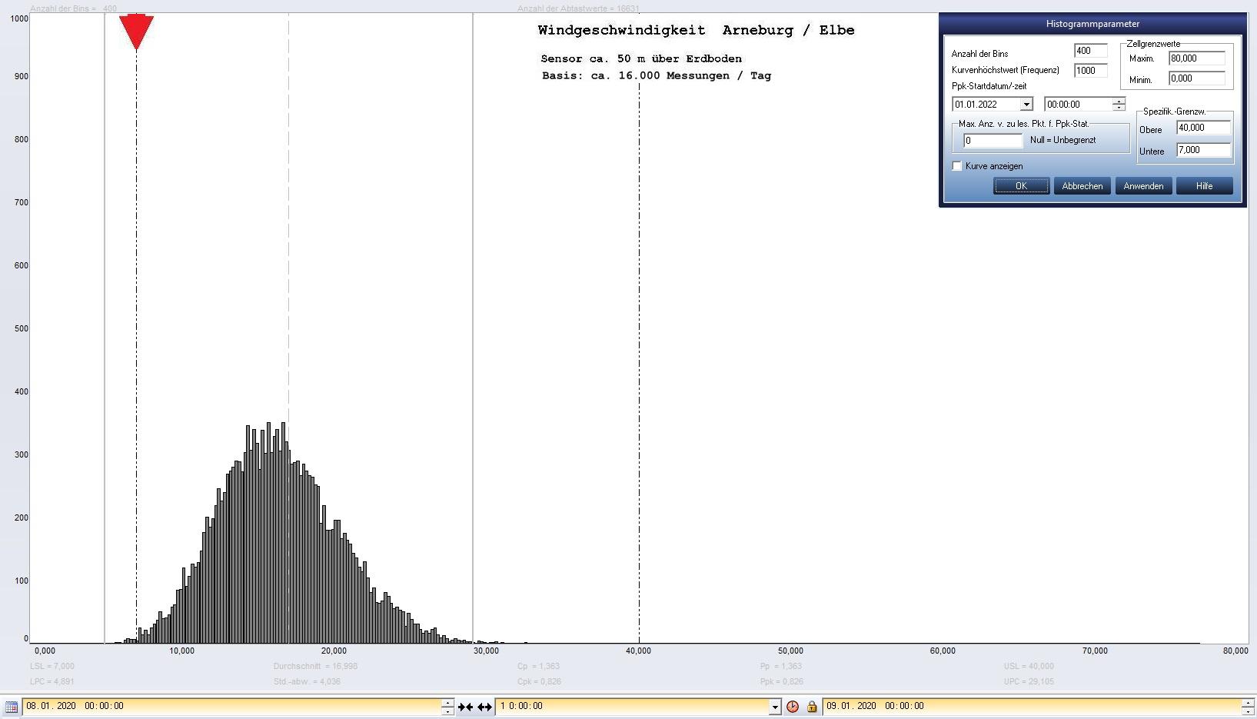Click the zoom-out arrows icon (outward arrows)
The height and width of the screenshot is (719, 1257).
(x=484, y=707)
